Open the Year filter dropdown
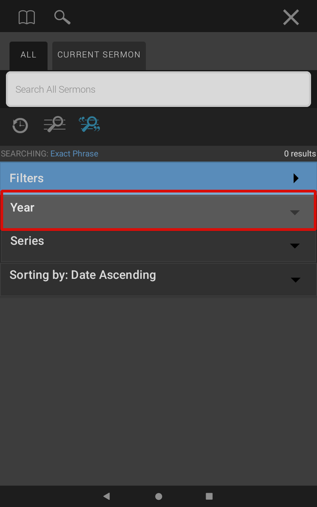 click(158, 210)
